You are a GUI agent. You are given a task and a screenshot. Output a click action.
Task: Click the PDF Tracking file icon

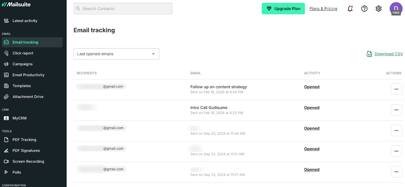[x=6, y=140]
